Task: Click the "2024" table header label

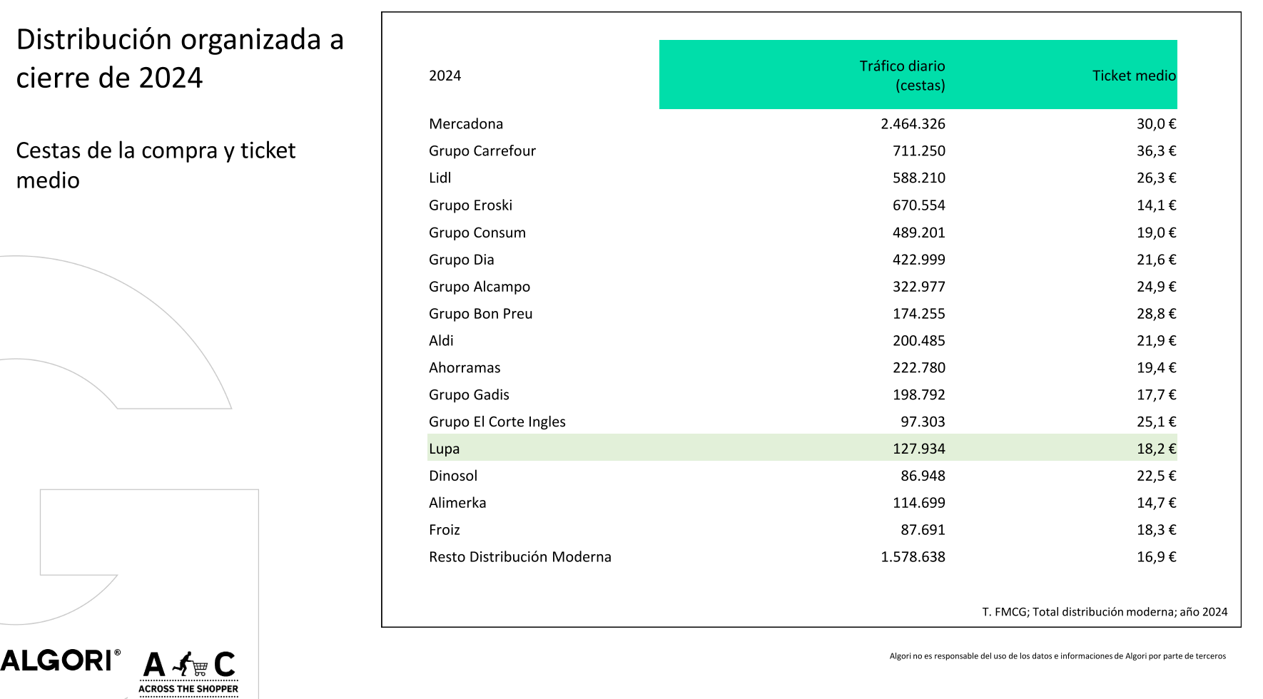Action: click(x=445, y=76)
